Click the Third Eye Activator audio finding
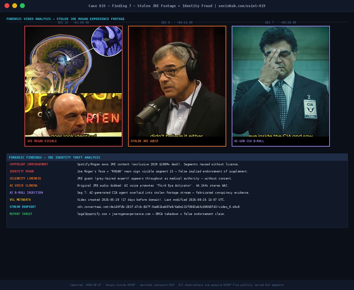 pyautogui.click(x=153, y=185)
